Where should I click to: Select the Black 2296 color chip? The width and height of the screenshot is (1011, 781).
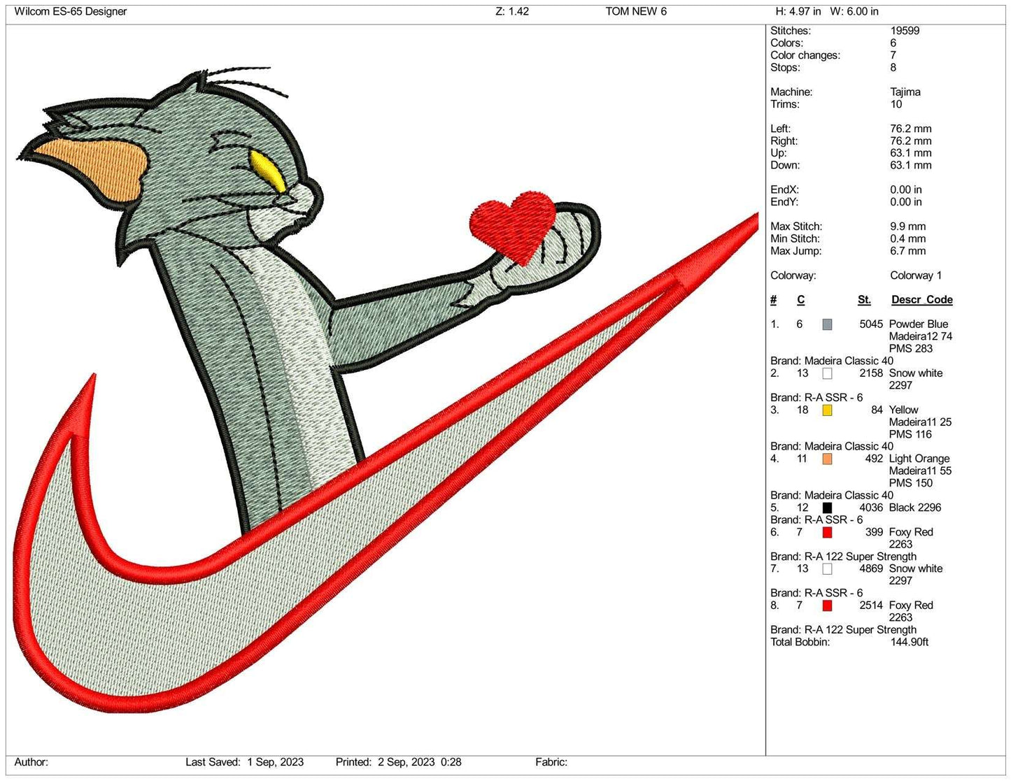click(826, 508)
